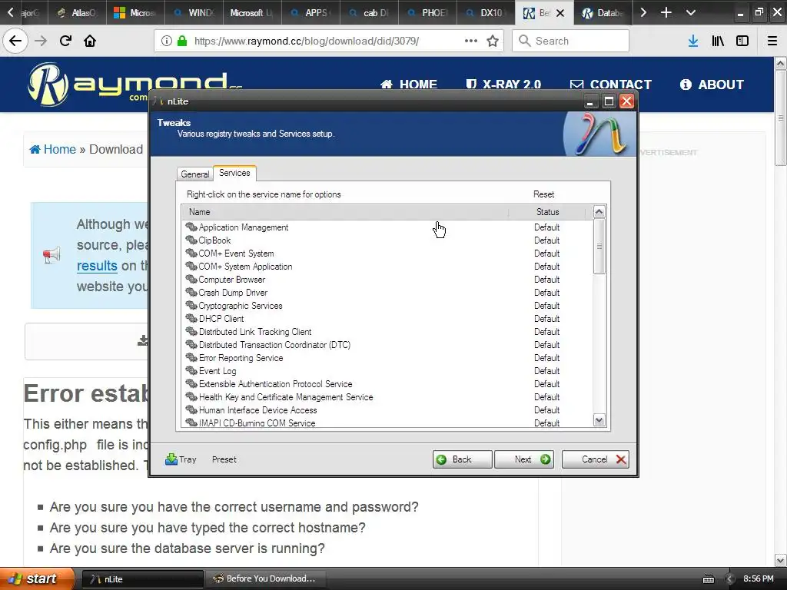
Task: Open HOME in Raymond.cc navigation
Action: [x=409, y=85]
